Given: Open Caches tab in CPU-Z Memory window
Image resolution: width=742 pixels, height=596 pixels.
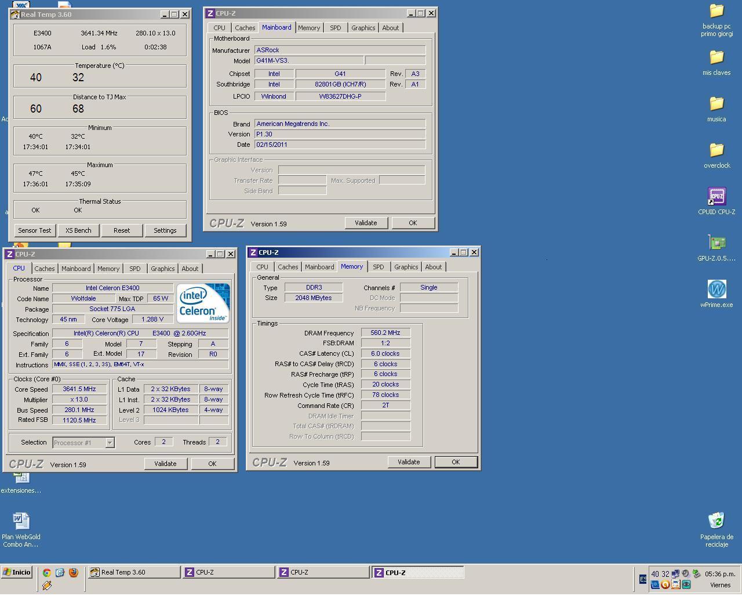Looking at the screenshot, I should click(288, 267).
